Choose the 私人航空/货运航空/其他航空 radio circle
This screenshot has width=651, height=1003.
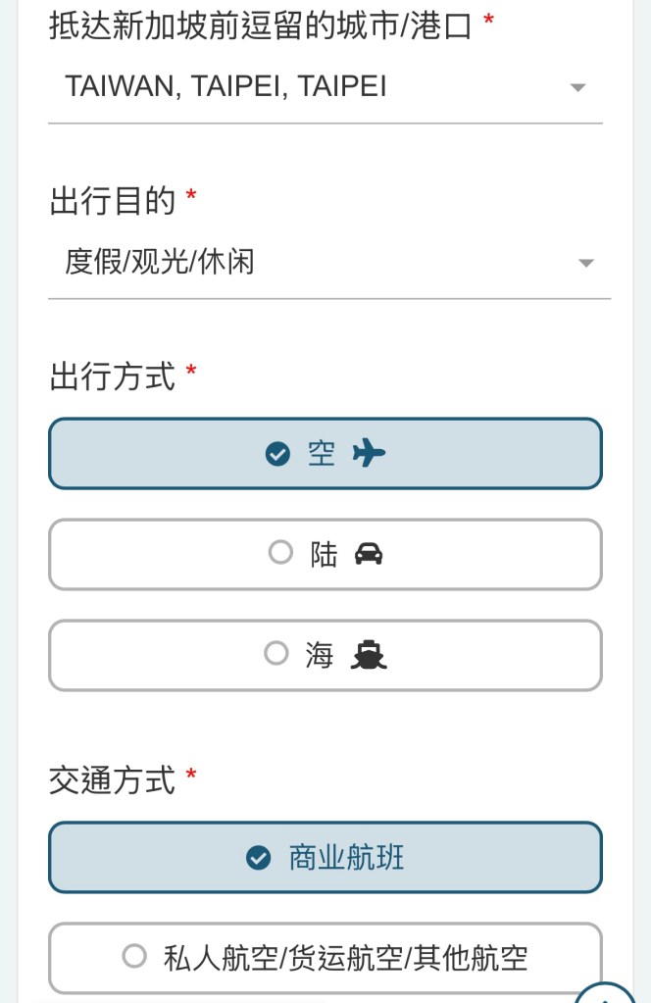coord(134,956)
